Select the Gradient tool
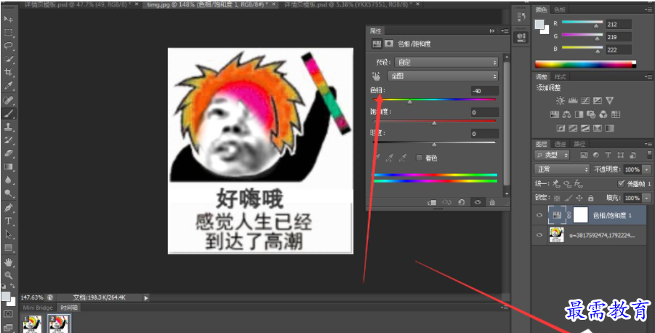This screenshot has width=655, height=333. point(8,166)
